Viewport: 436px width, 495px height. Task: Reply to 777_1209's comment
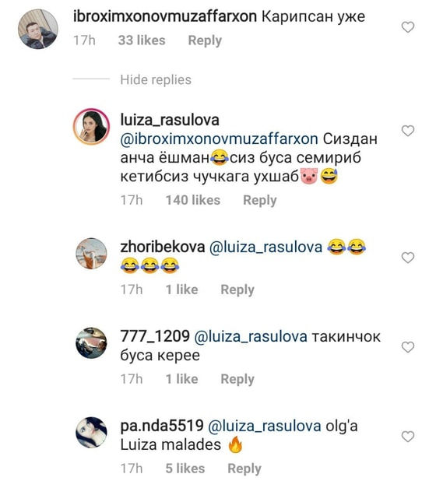pyautogui.click(x=237, y=379)
